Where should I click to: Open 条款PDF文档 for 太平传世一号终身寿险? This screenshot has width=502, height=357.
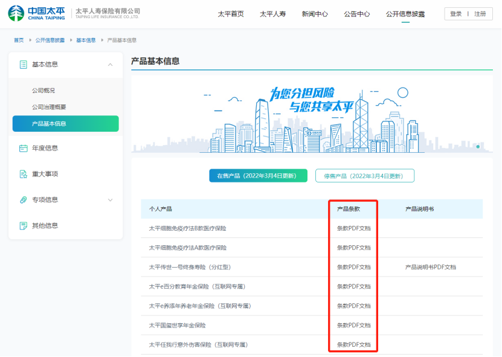coord(353,267)
